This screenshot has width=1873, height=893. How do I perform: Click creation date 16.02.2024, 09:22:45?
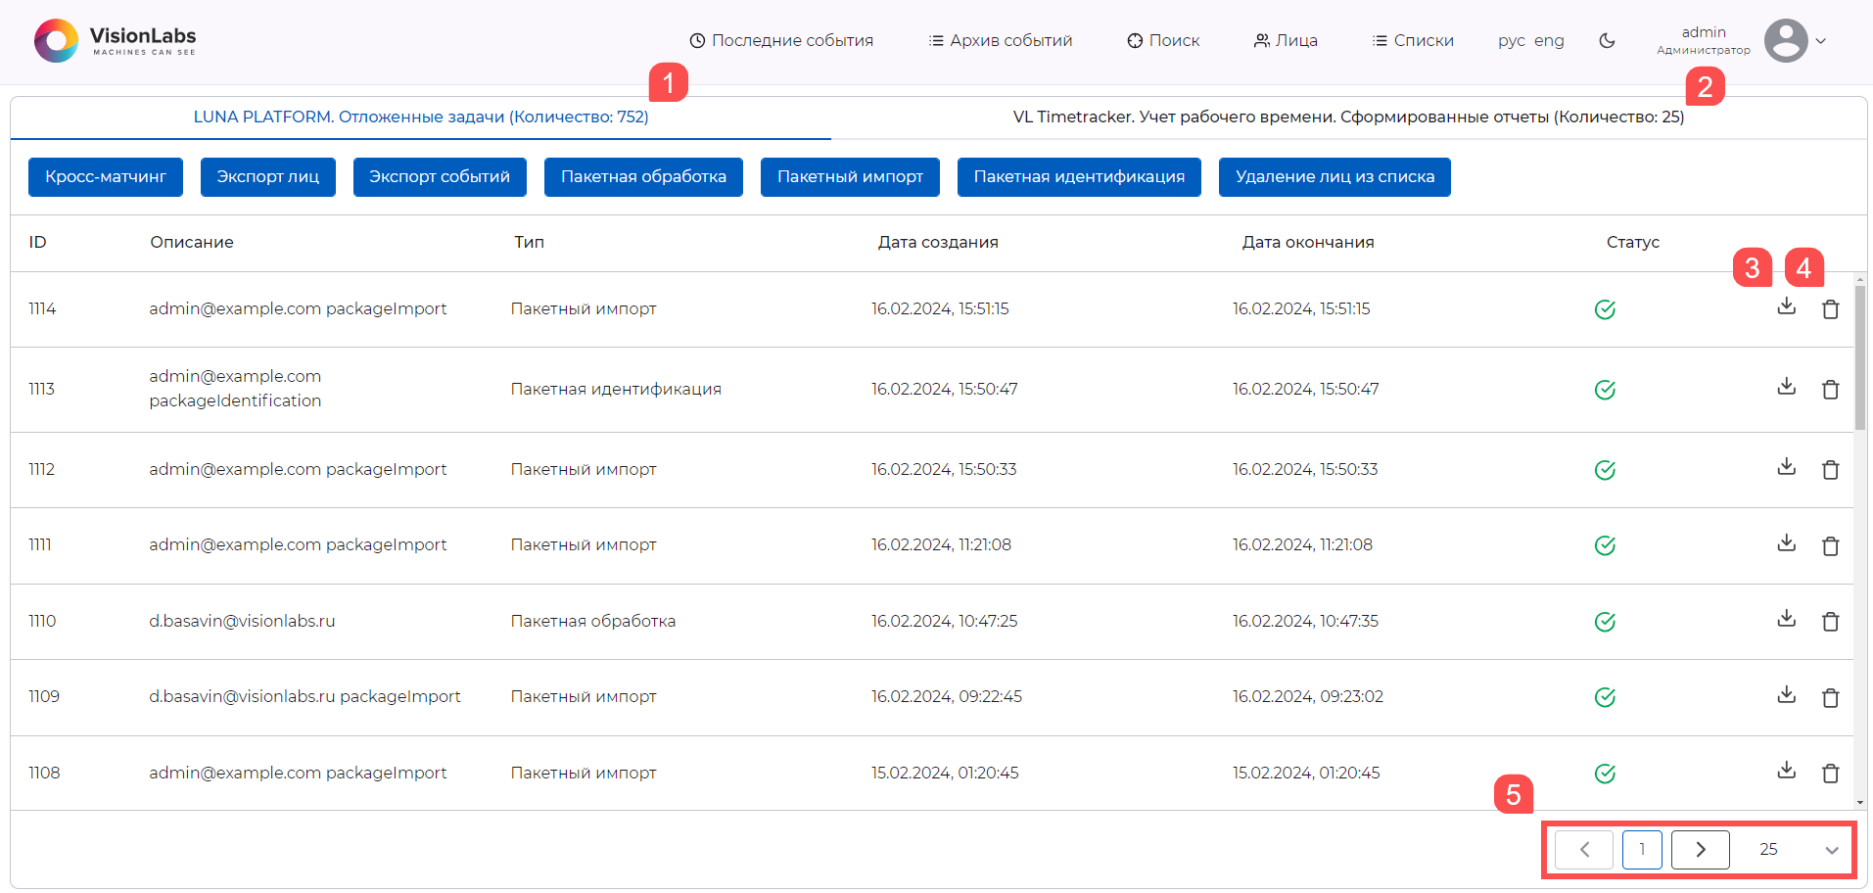coord(947,697)
